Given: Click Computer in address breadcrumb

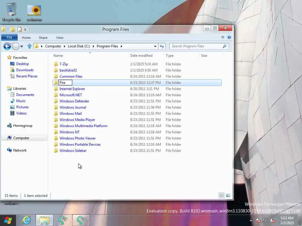Looking at the screenshot, I should 53,46.
